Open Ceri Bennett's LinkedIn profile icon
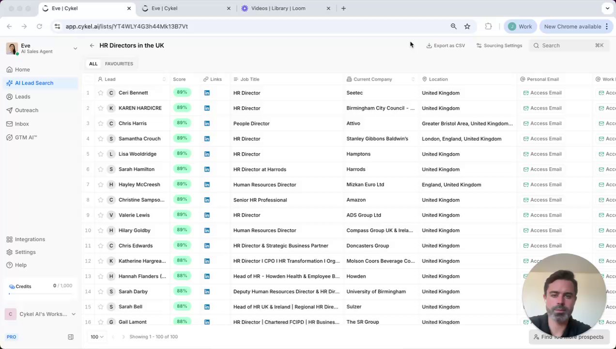This screenshot has width=616, height=349. click(x=207, y=93)
